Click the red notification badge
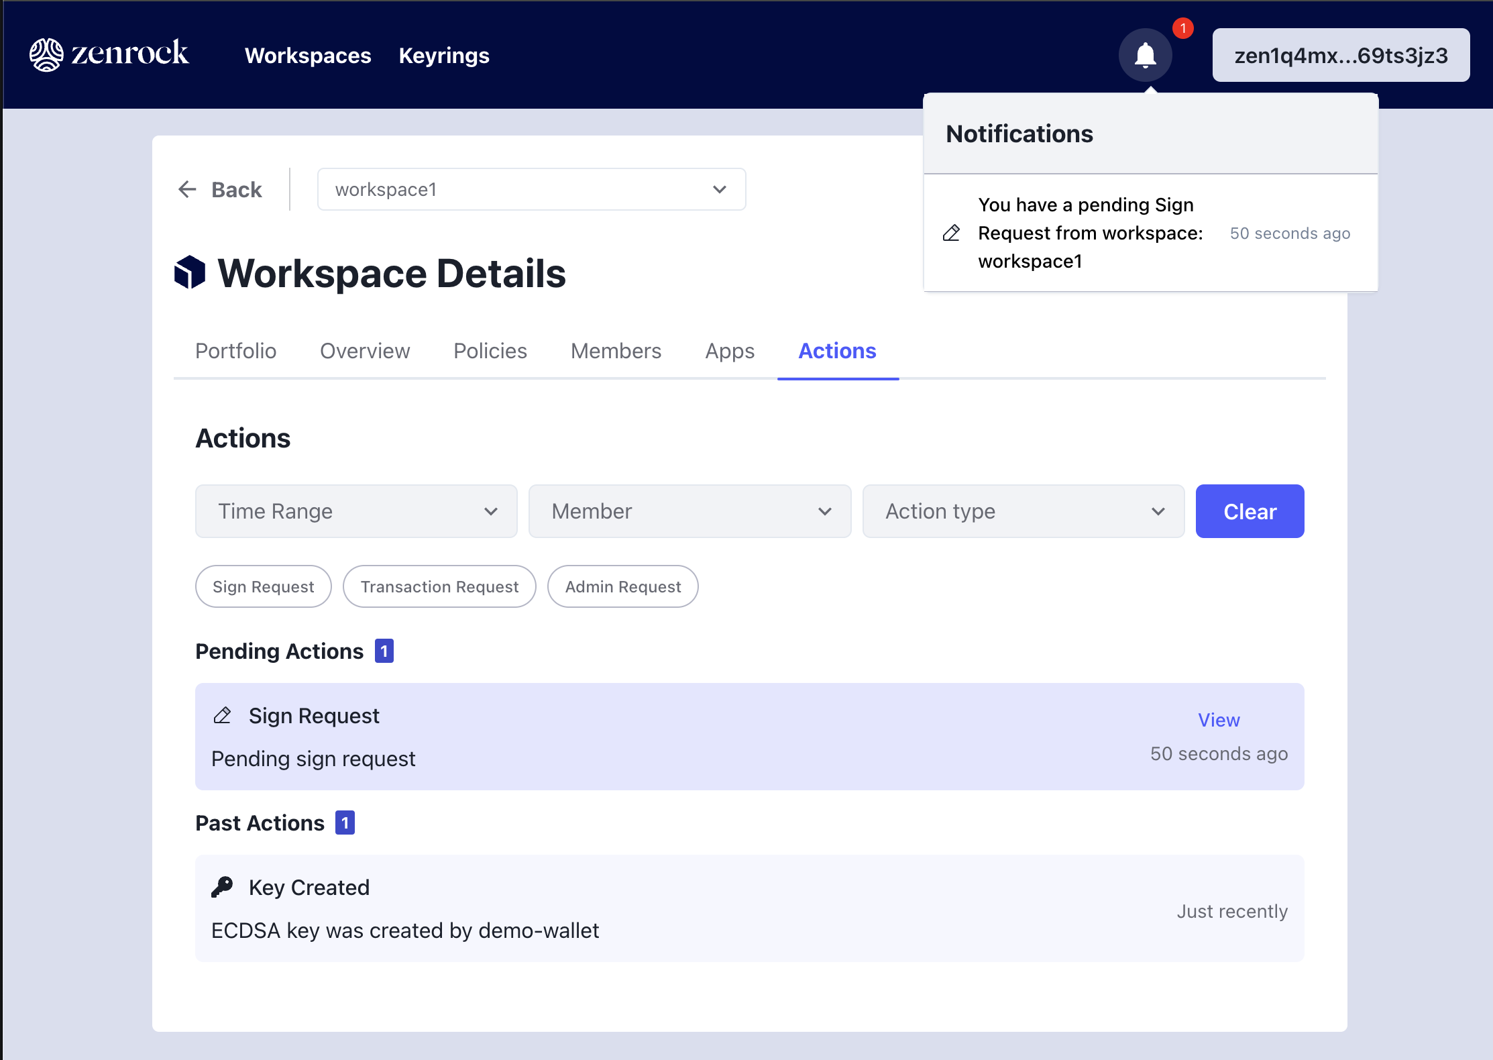Screen dimensions: 1493x1060 [x=1183, y=28]
